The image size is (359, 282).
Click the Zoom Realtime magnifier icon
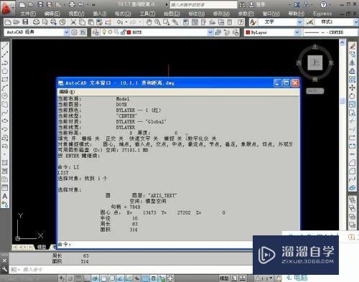(x=157, y=22)
